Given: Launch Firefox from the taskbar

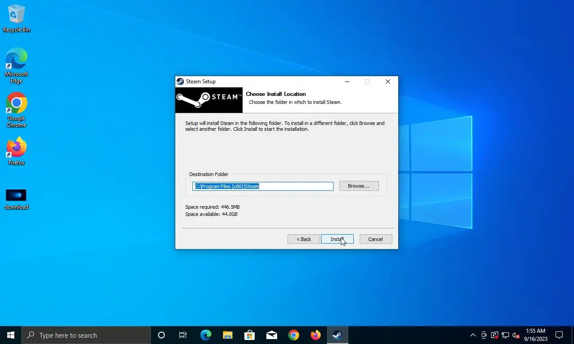Looking at the screenshot, I should coord(315,335).
